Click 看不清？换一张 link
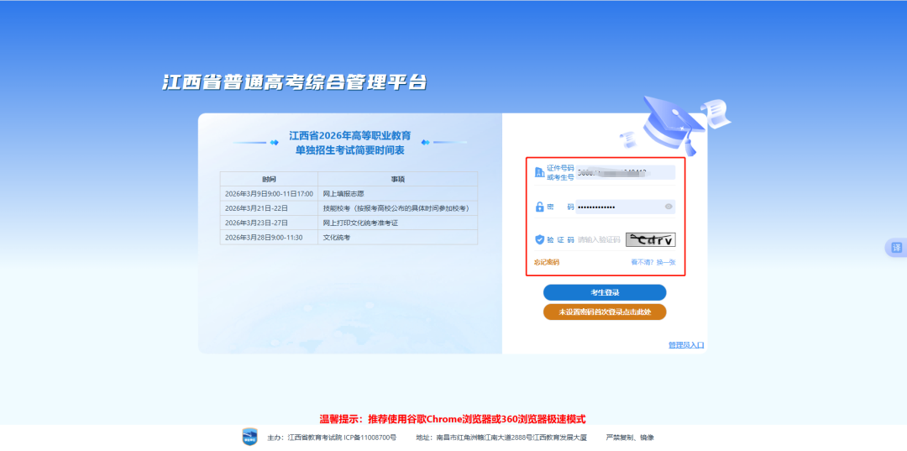Viewport: 907px width, 451px height. 653,262
